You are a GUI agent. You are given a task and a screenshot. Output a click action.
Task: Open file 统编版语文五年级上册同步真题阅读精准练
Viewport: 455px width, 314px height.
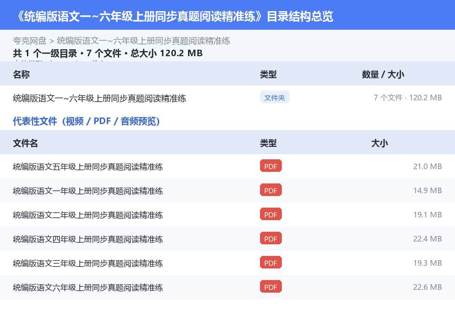88,167
